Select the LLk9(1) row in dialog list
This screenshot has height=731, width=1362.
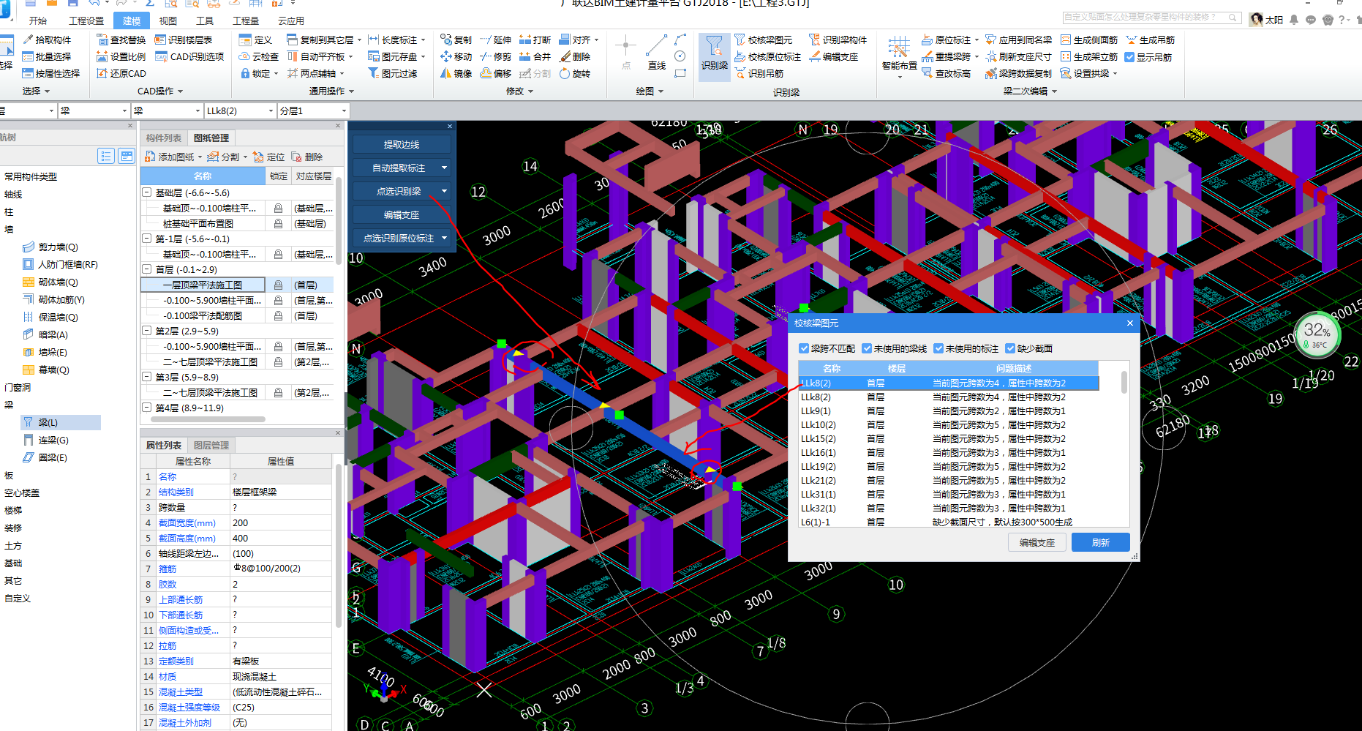[949, 411]
